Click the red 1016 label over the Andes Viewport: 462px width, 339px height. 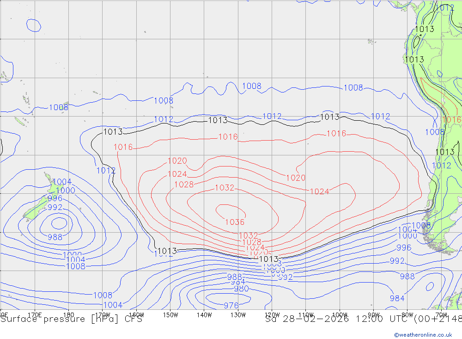tap(451, 120)
